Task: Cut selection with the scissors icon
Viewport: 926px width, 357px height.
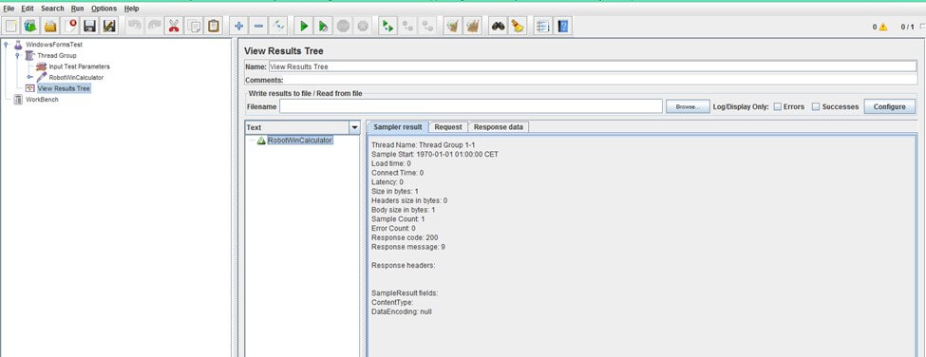Action: click(174, 26)
